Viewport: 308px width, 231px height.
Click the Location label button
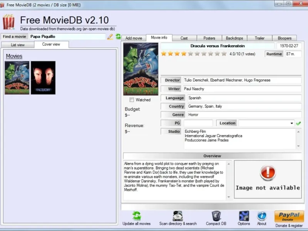227,123
